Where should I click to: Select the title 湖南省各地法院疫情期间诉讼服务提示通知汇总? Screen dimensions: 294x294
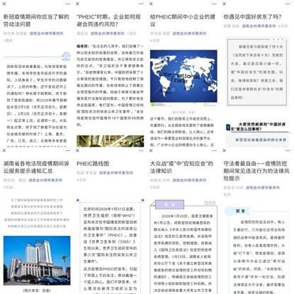coord(36,167)
